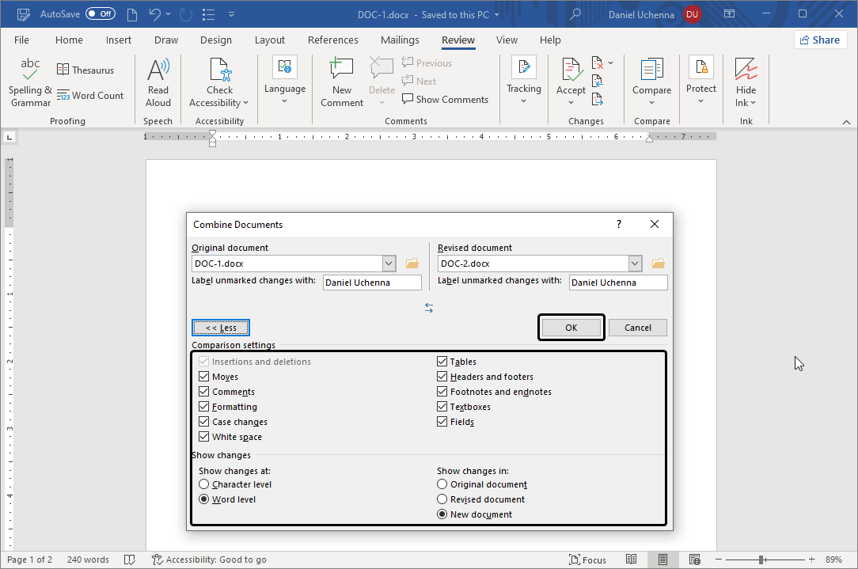Expand the Original document list
The image size is (858, 569).
(389, 263)
